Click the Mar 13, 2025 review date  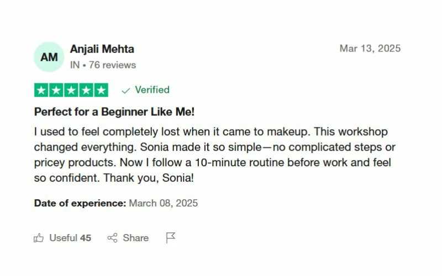(x=370, y=49)
